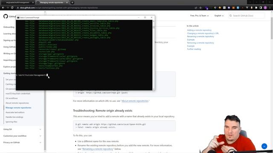This screenshot has width=273, height=153.
Task: Bookmark this page with the star icon
Action: [x=200, y=8]
